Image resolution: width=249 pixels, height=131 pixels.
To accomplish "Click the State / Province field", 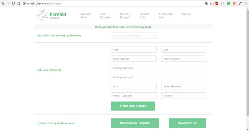I will tap(183, 86).
